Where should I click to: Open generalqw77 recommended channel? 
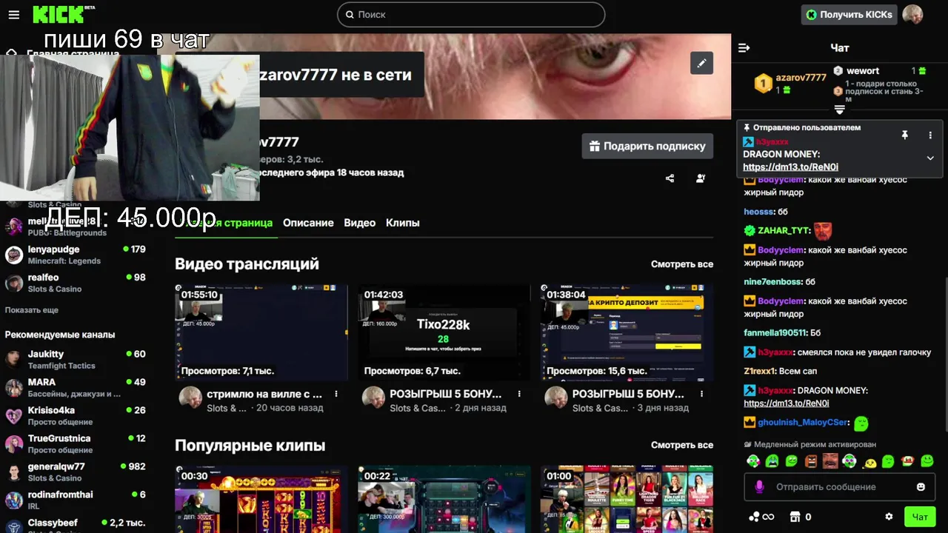76,472
